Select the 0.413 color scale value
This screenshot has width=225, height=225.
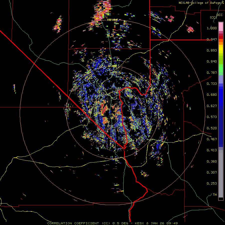212,150
